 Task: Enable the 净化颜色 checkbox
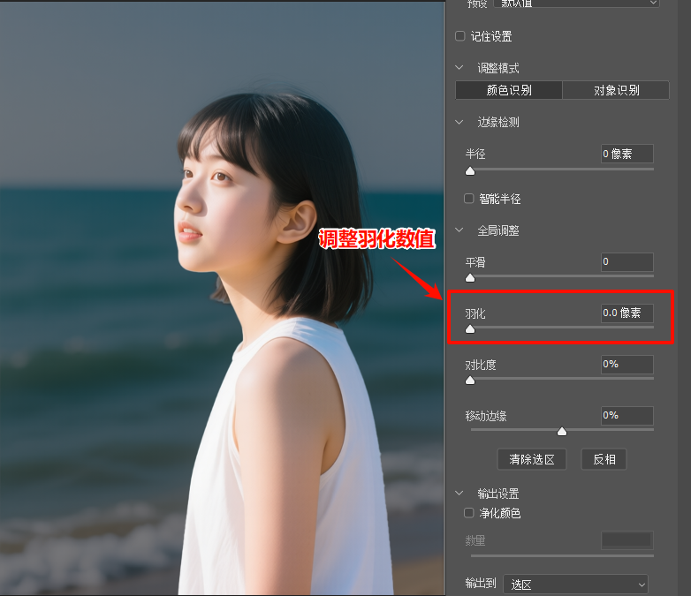click(x=469, y=513)
